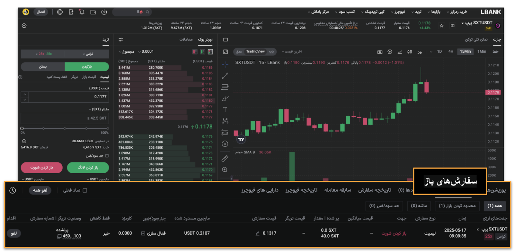This screenshot has width=514, height=252.
Task: Open the chart indicators icon
Action: tap(400, 52)
